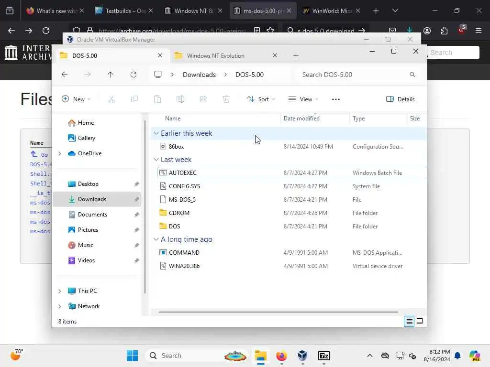This screenshot has height=367, width=490.
Task: Open VirtualBox from the taskbar
Action: [x=302, y=356]
